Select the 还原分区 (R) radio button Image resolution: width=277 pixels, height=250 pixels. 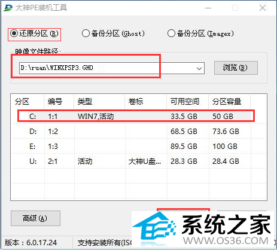pos(34,33)
